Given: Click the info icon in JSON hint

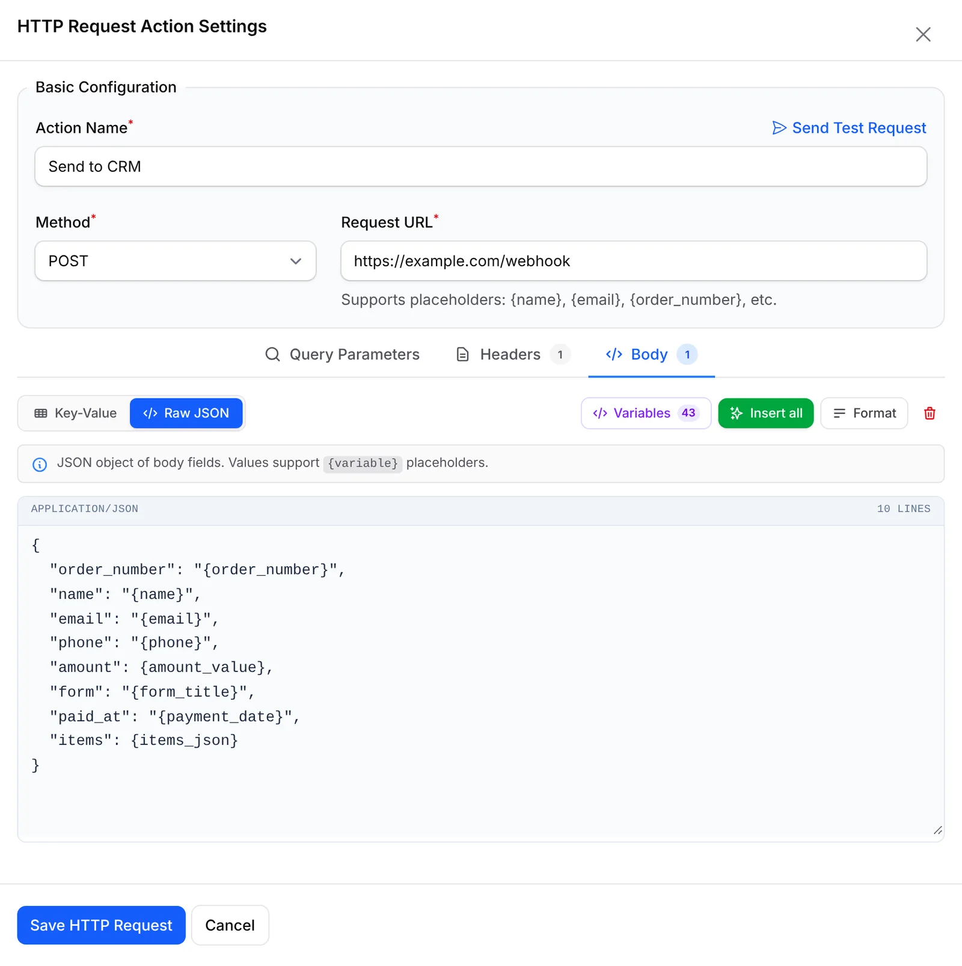Looking at the screenshot, I should (40, 464).
